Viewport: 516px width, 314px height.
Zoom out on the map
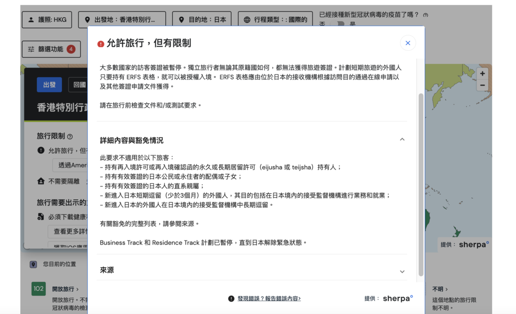(x=482, y=86)
